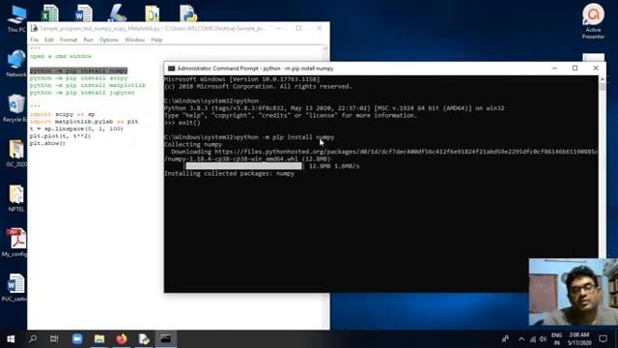Switch to Python IDLE taskbar icon
The image size is (618, 348).
(144, 339)
